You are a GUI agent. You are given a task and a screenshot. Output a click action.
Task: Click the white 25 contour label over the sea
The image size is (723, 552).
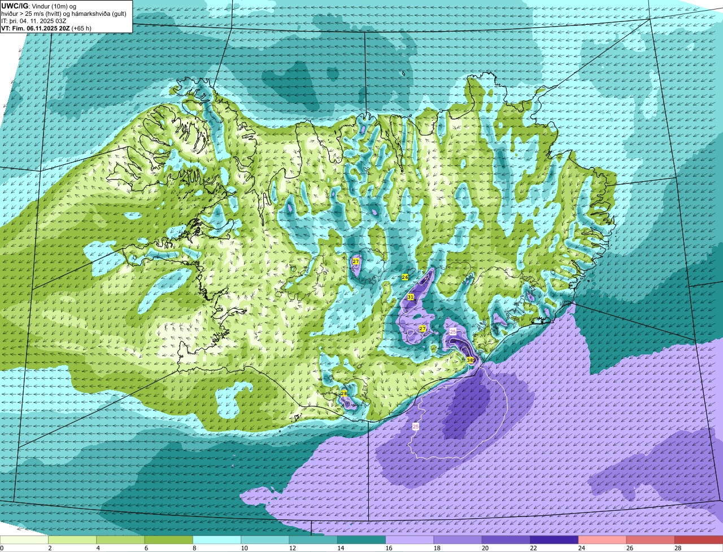[416, 427]
